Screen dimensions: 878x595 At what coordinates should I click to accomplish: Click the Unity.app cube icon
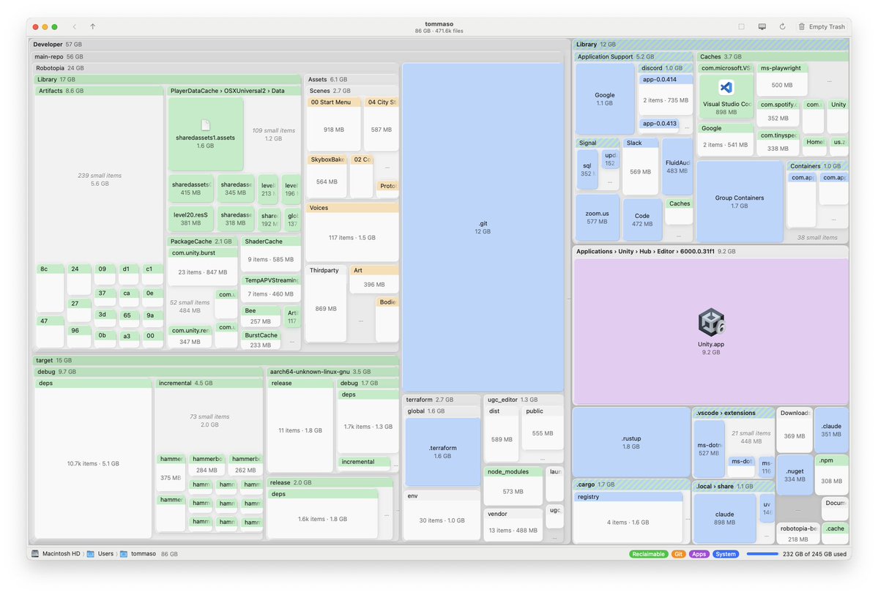click(x=711, y=322)
